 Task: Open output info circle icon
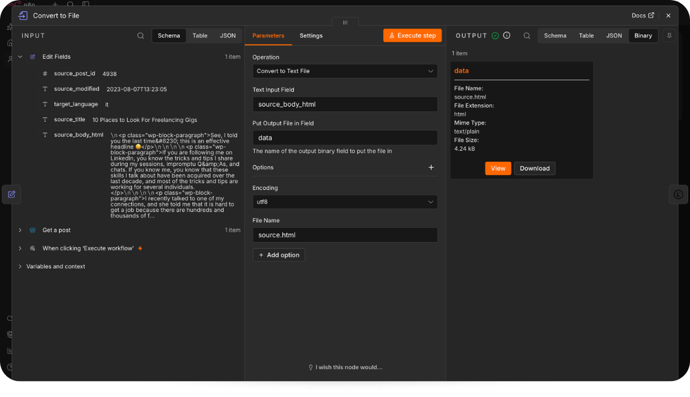tap(507, 35)
